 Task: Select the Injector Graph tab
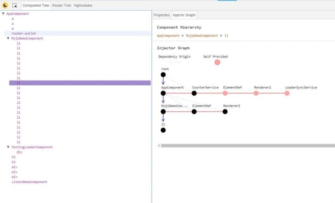(184, 15)
